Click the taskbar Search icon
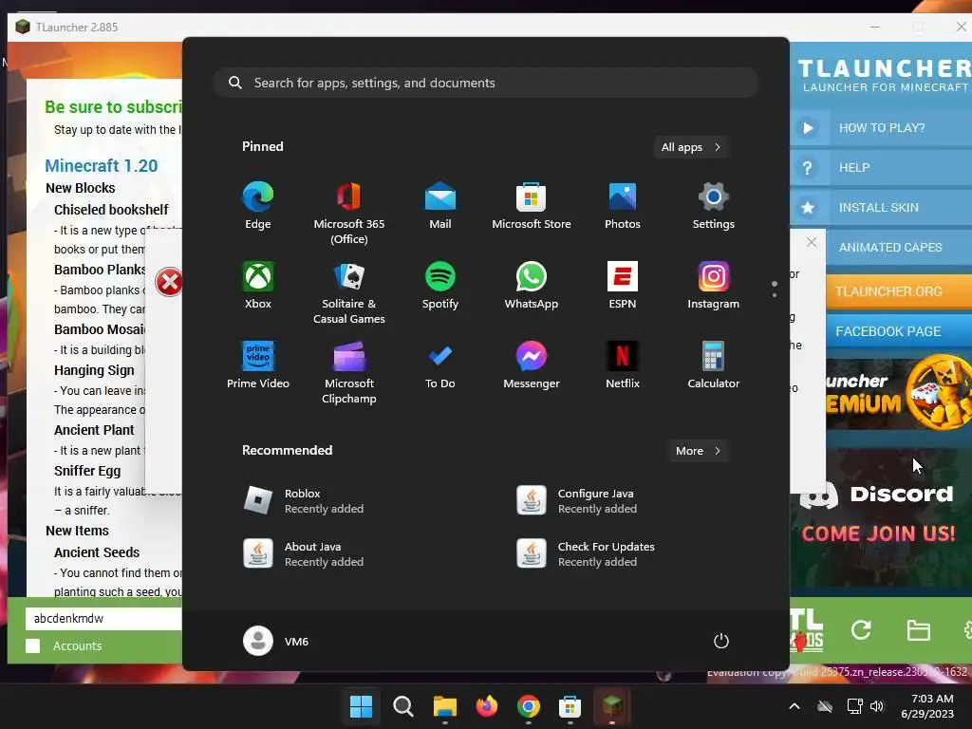The height and width of the screenshot is (729, 972). coord(402,706)
